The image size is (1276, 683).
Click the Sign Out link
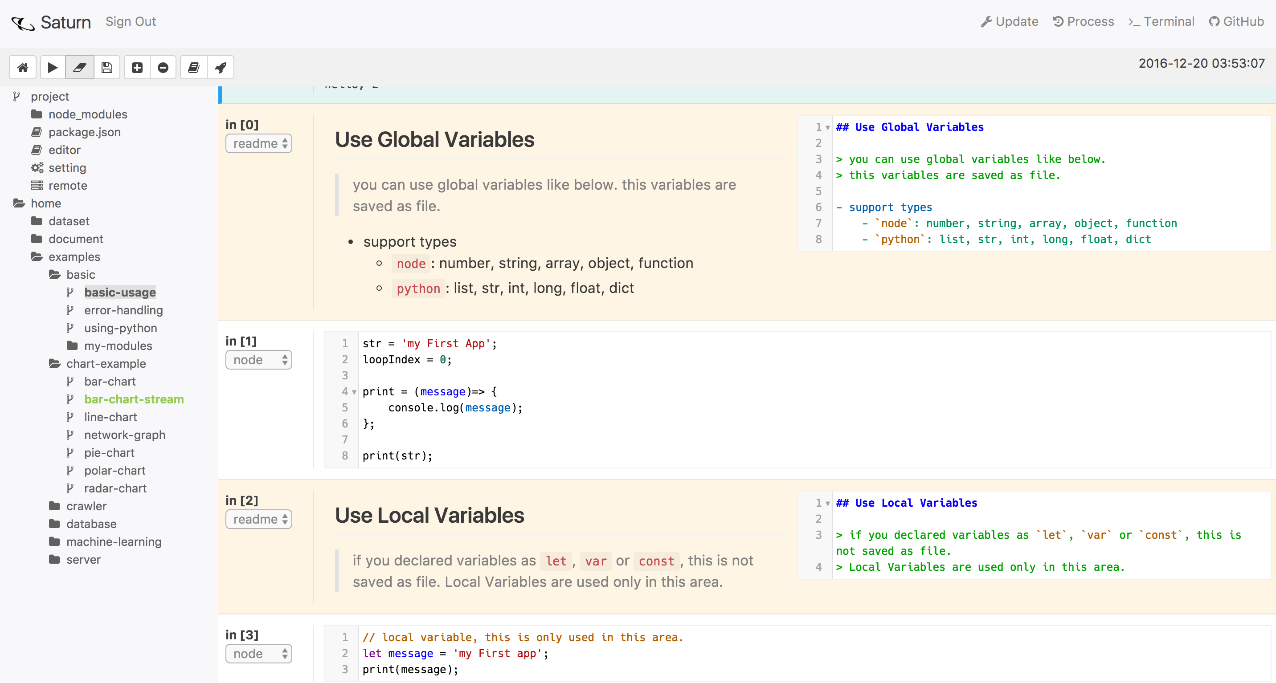131,22
